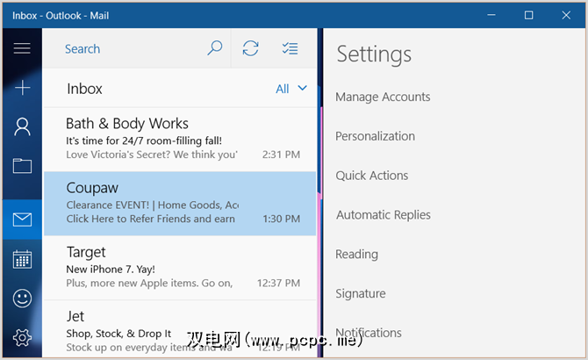Expand the All filter dropdown
588x360 pixels.
coord(291,89)
